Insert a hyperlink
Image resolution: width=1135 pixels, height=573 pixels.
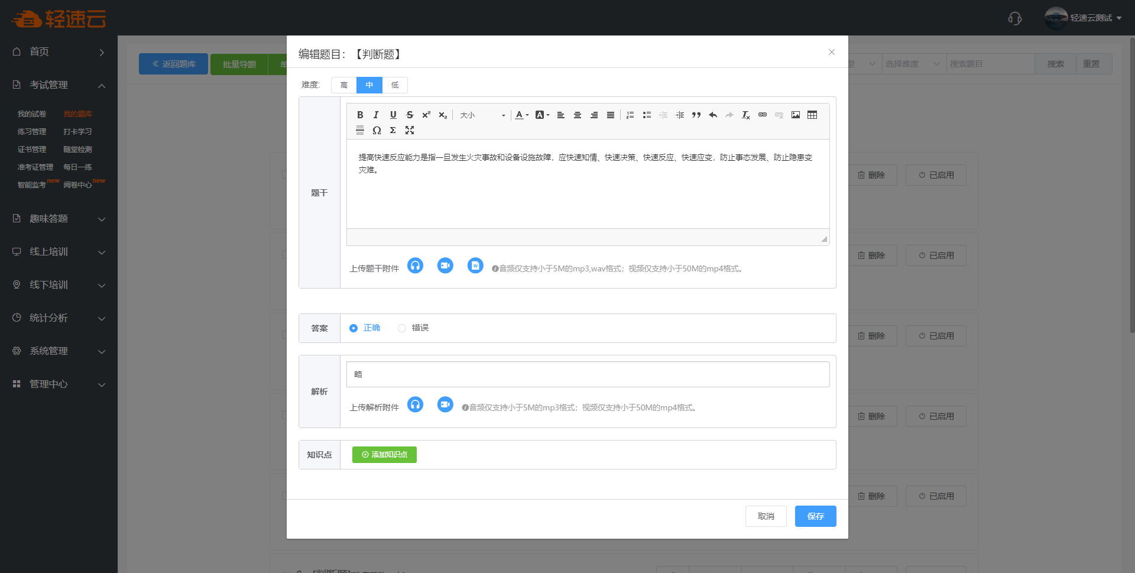pos(763,115)
